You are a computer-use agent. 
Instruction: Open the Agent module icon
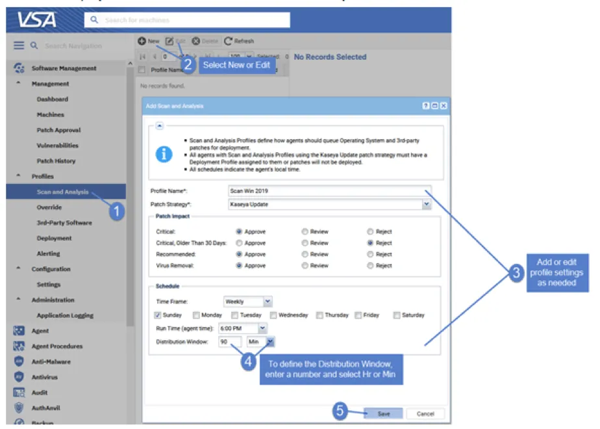pyautogui.click(x=19, y=331)
